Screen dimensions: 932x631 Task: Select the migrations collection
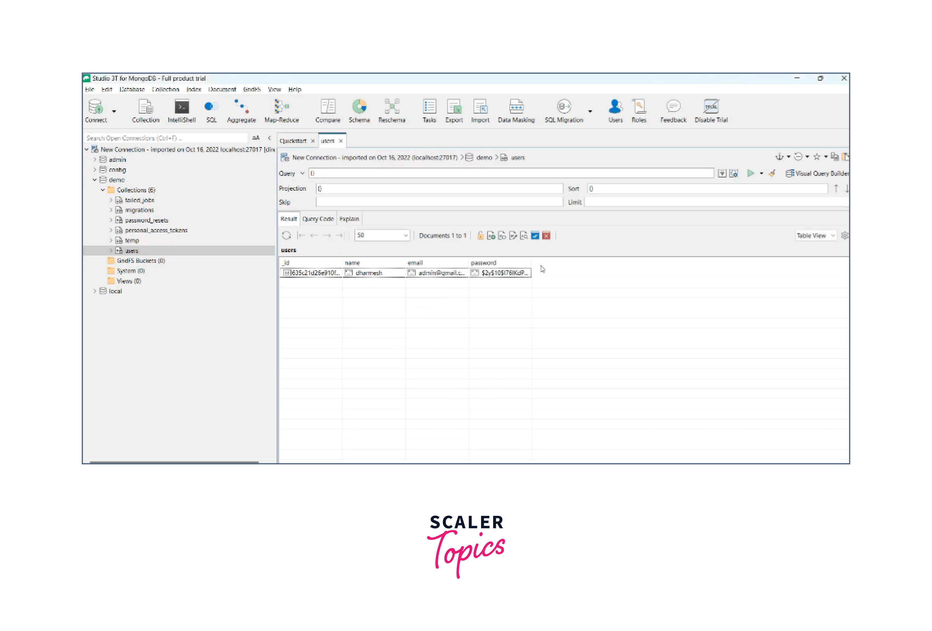click(x=139, y=210)
